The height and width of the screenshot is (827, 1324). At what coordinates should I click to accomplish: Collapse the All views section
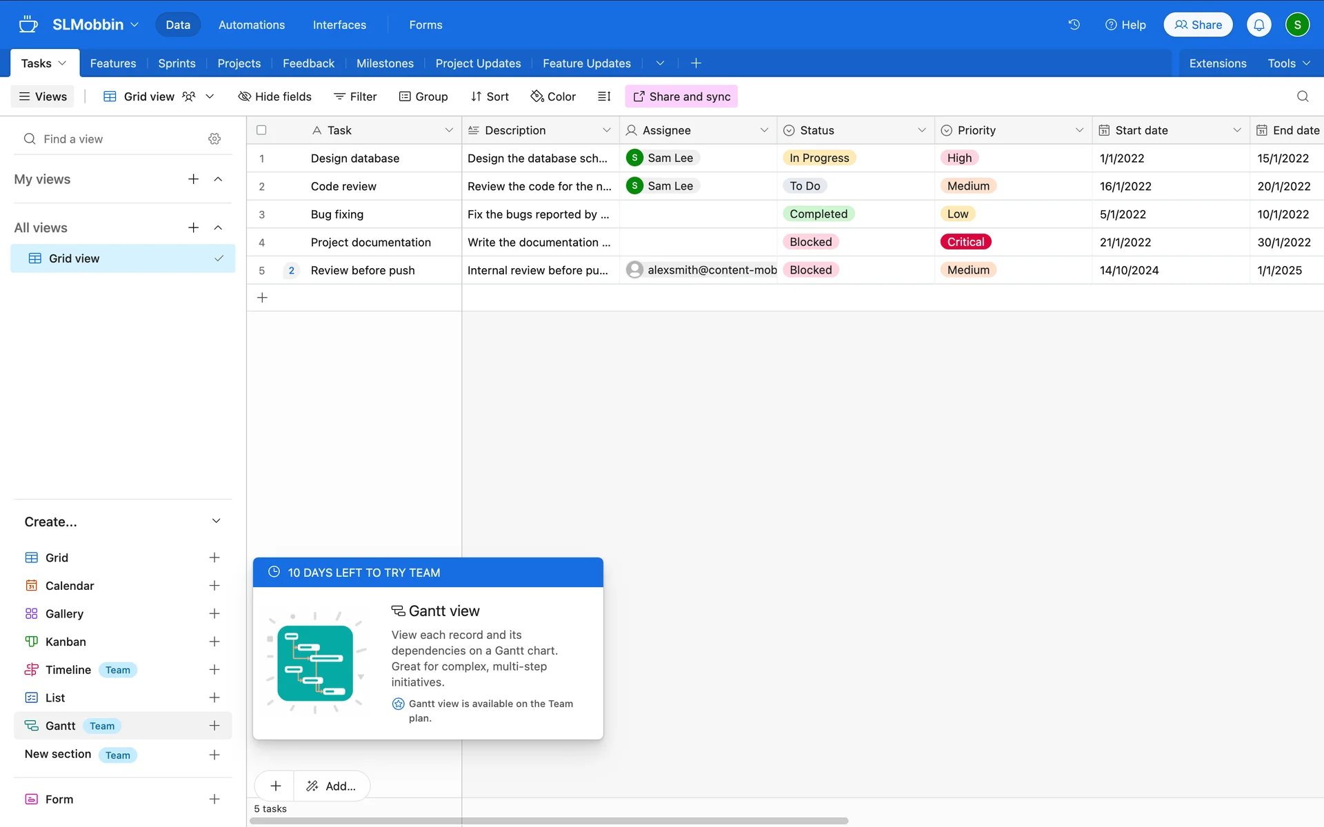tap(218, 228)
